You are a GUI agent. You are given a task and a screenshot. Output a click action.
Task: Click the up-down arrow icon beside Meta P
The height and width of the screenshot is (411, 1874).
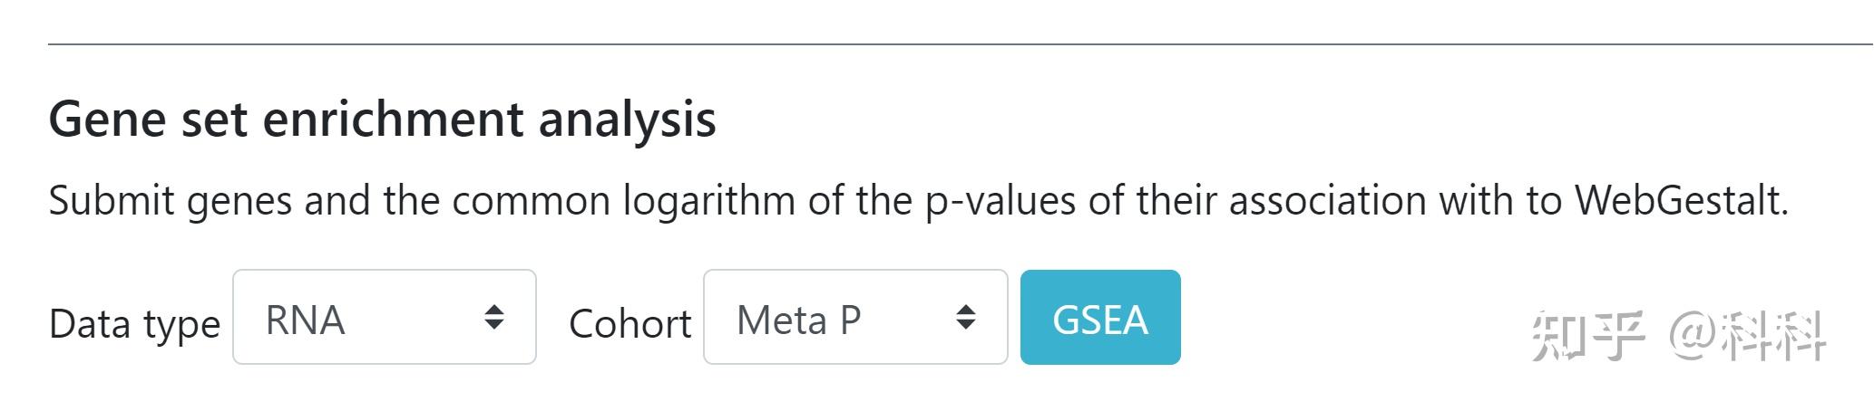pyautogui.click(x=965, y=318)
